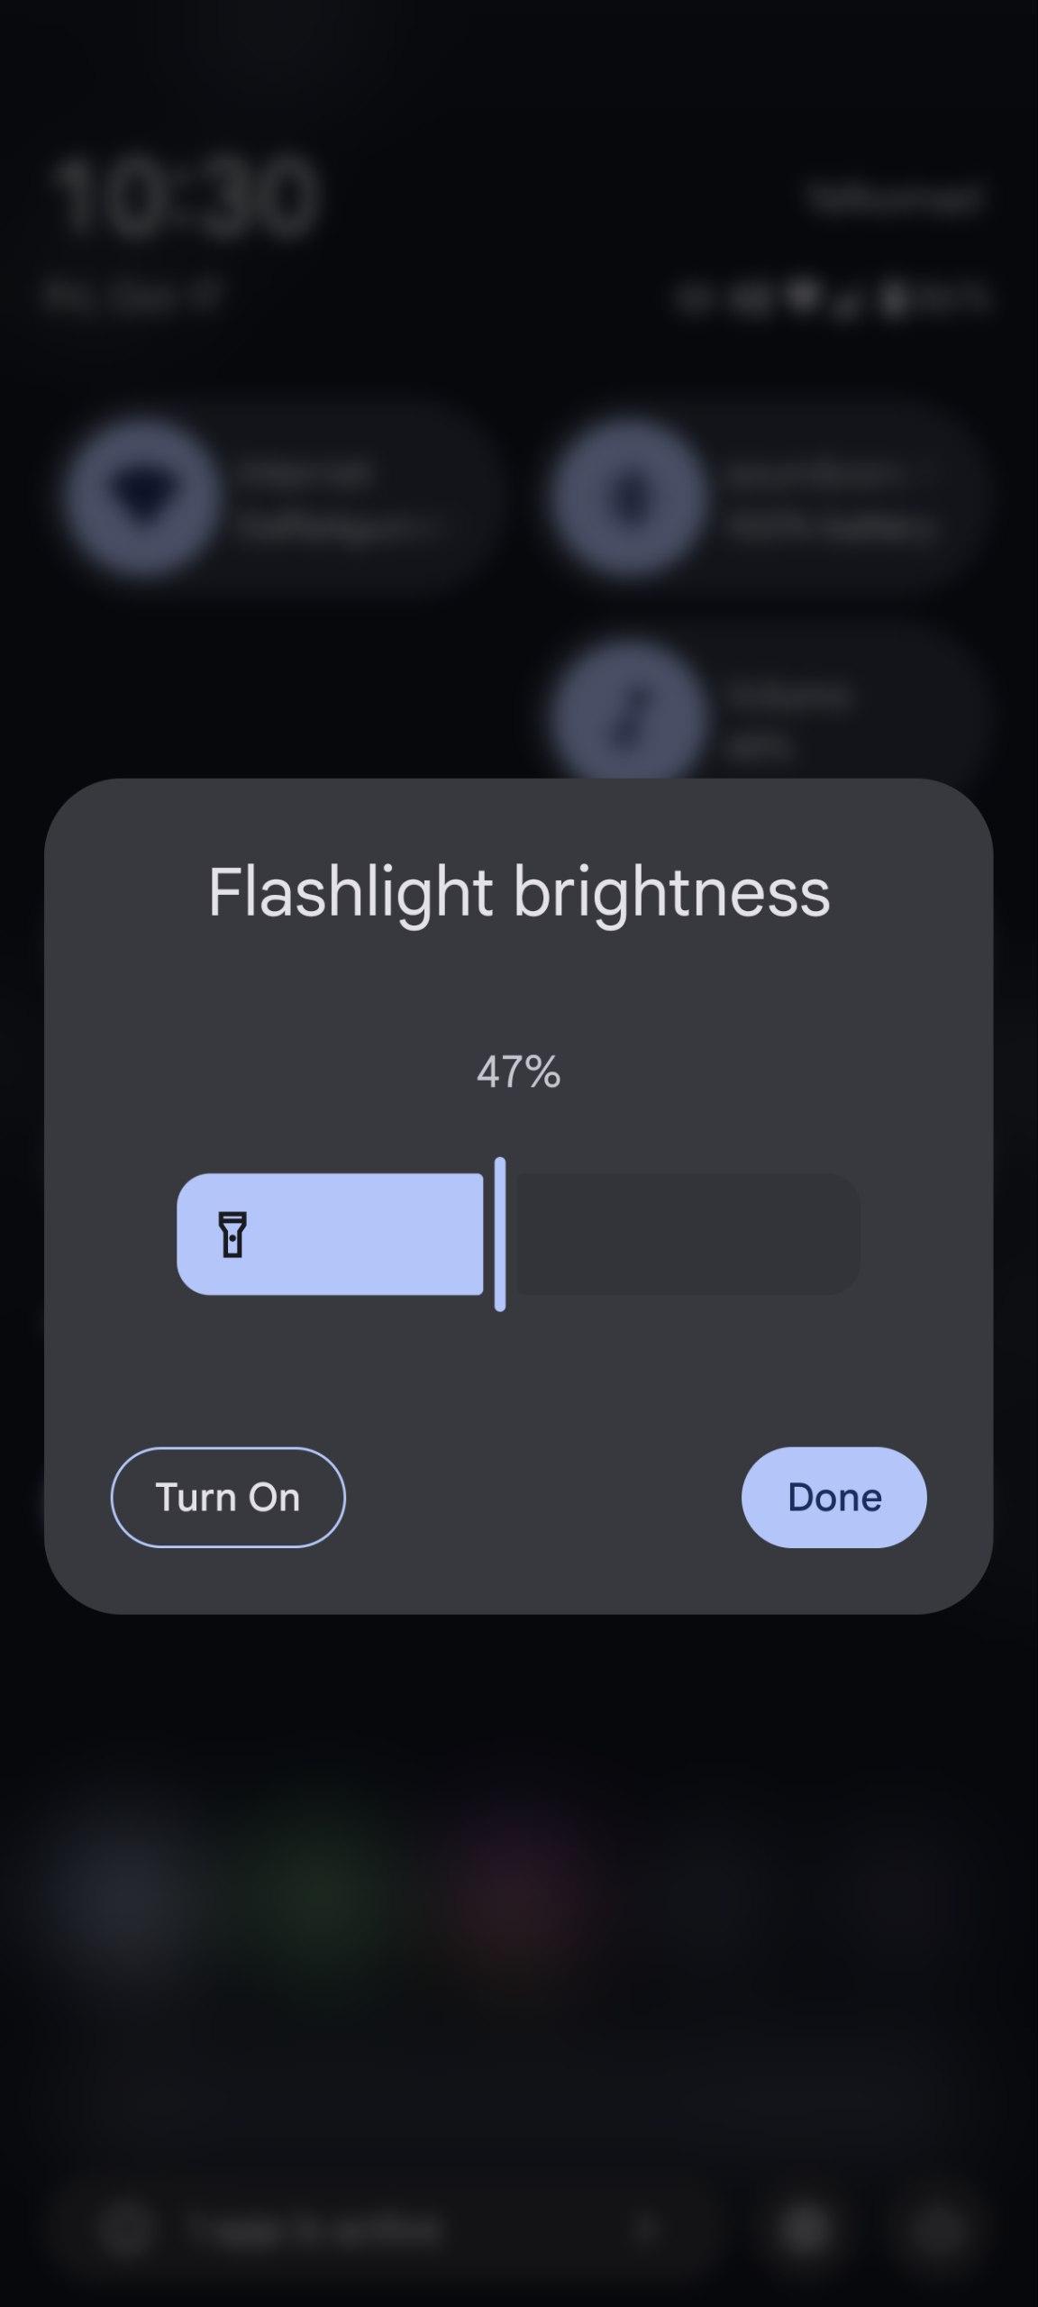Click the blurred text in the bottom bar

pos(315,2228)
